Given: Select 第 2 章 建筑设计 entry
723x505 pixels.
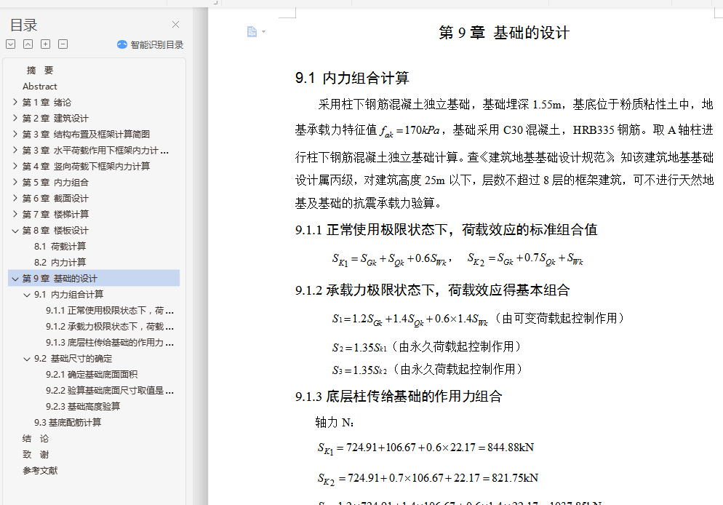Looking at the screenshot, I should point(55,118).
